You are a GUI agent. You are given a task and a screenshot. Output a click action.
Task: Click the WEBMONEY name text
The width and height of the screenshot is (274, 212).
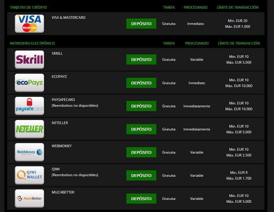tap(62, 146)
